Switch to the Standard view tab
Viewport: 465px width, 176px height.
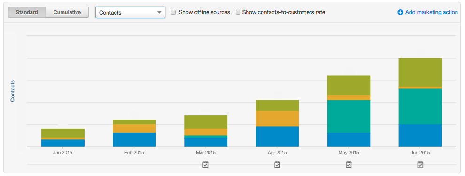tap(27, 12)
